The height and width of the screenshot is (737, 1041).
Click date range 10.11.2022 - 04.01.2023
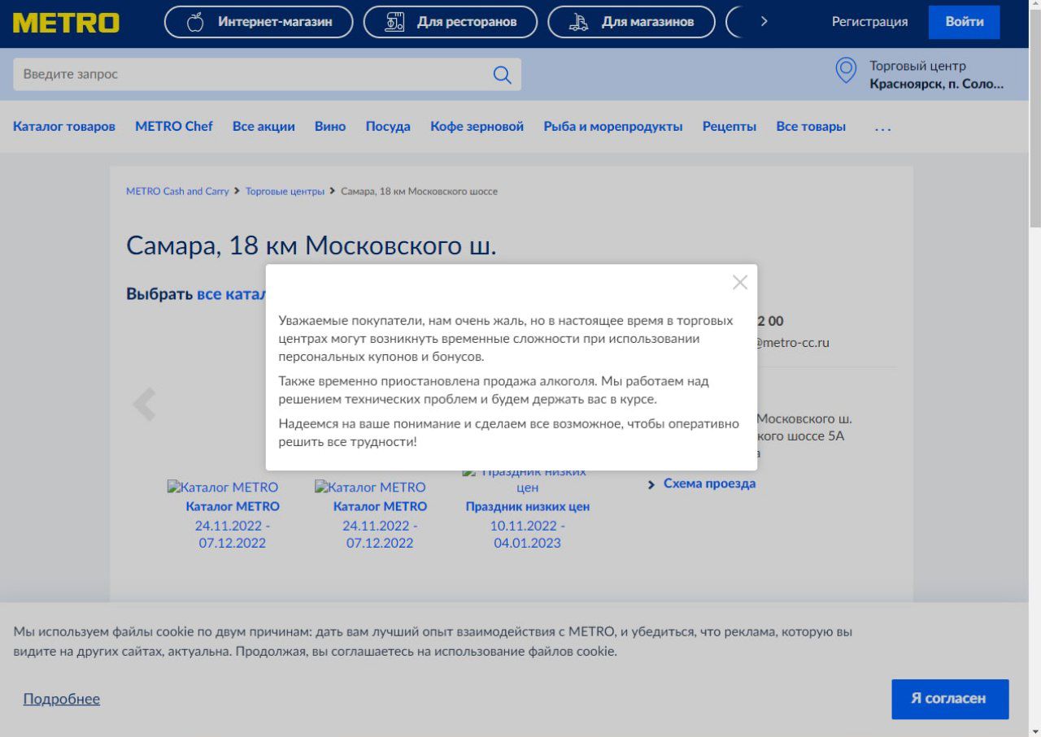[527, 535]
